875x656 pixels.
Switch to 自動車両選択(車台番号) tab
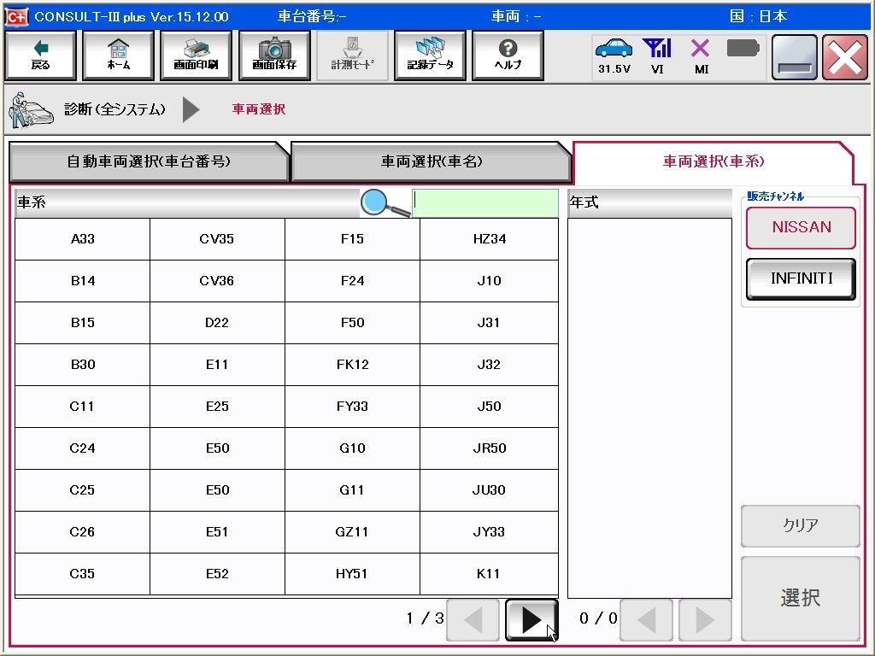pos(150,161)
